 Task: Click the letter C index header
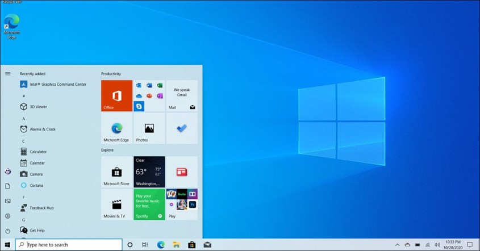pos(23,141)
